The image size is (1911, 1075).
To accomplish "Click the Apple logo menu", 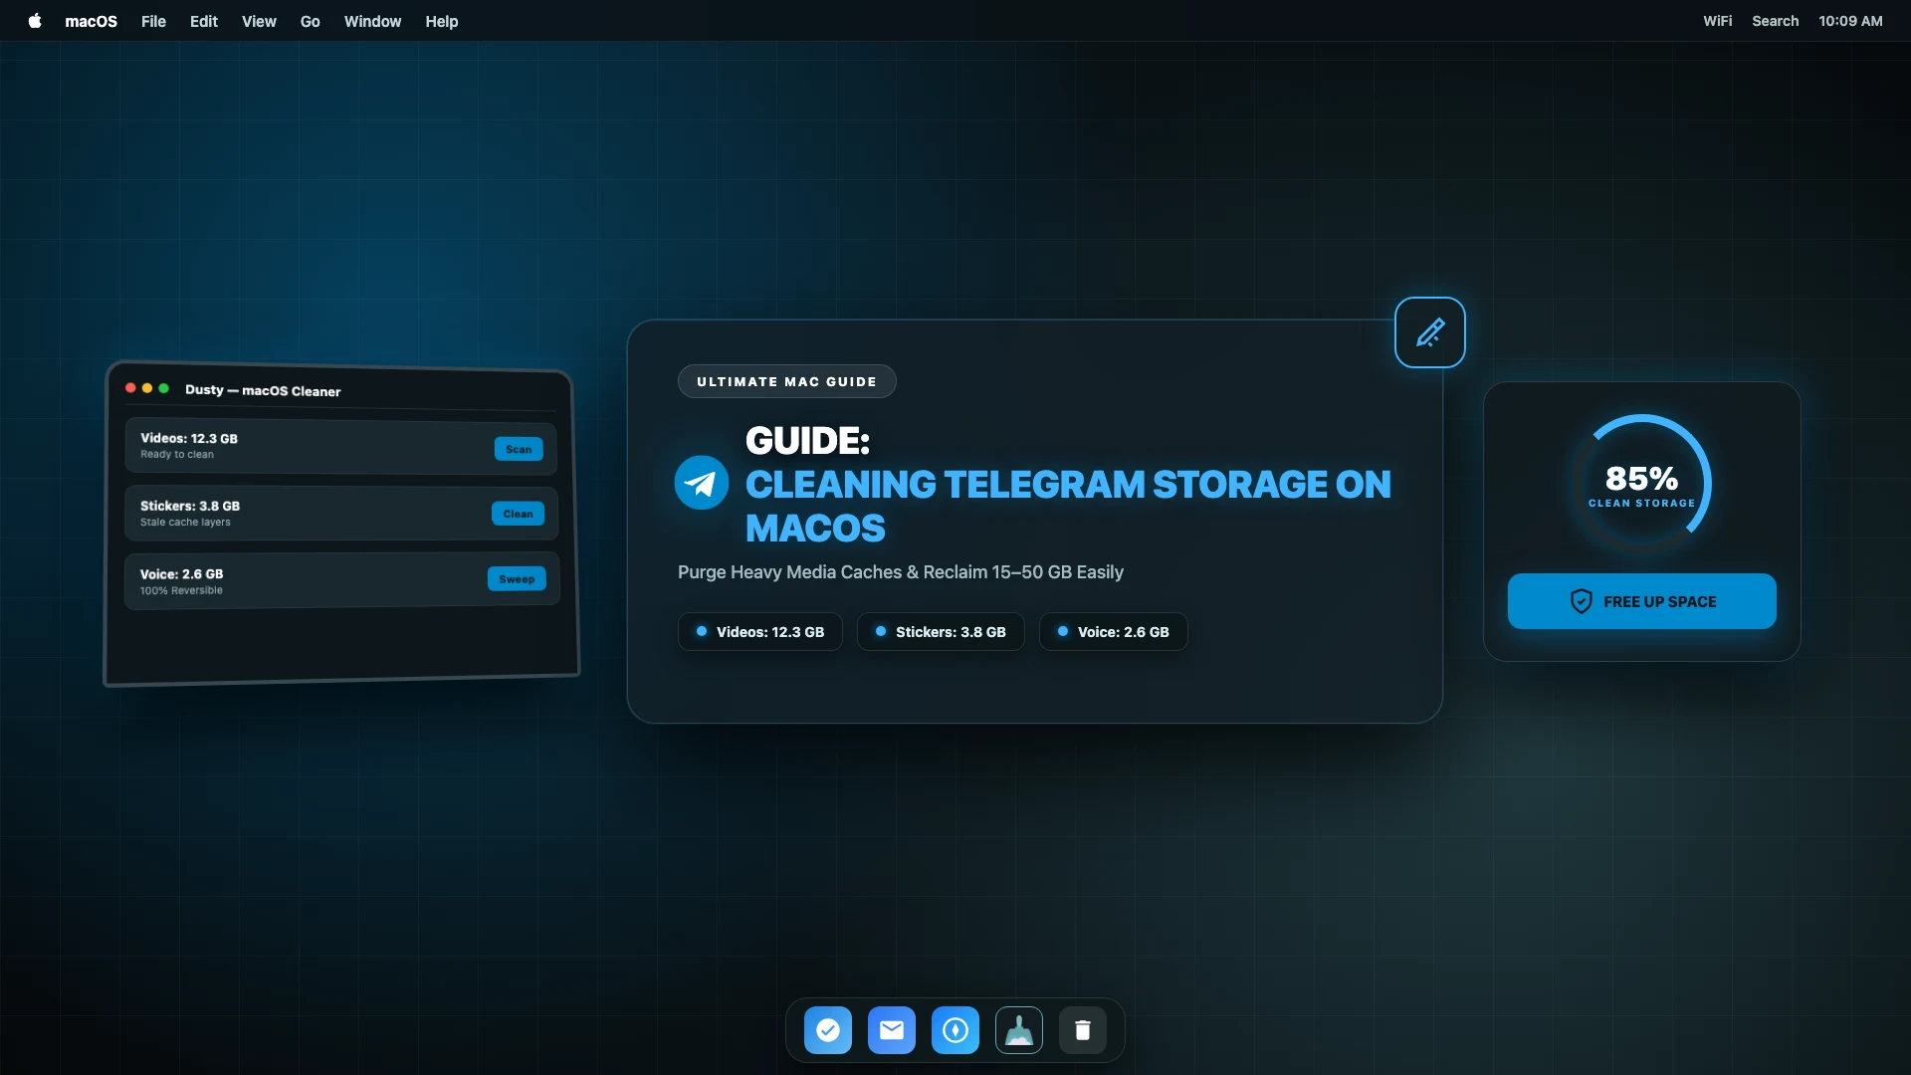I will 35,21.
